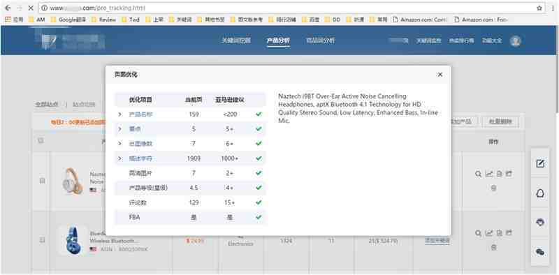Click the browser address bar URL
Screen dimensions: 559x275
click(97, 8)
